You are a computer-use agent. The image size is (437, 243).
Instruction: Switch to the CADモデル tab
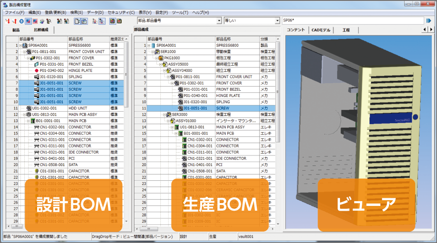pos(320,30)
